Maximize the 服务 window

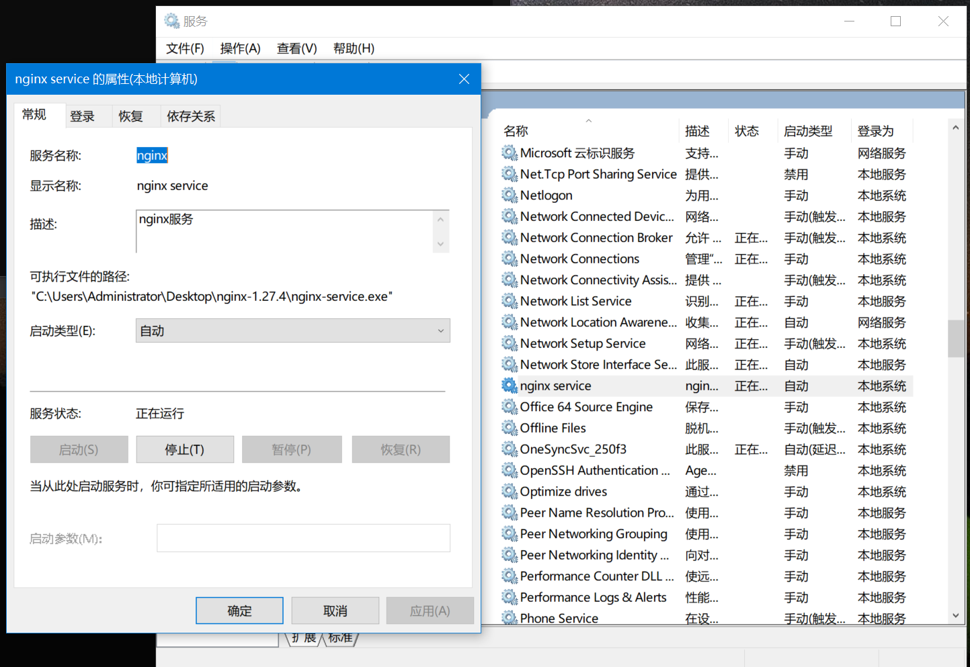pos(895,21)
